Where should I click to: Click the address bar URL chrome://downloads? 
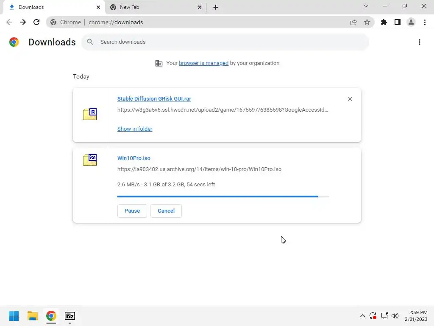(x=116, y=22)
